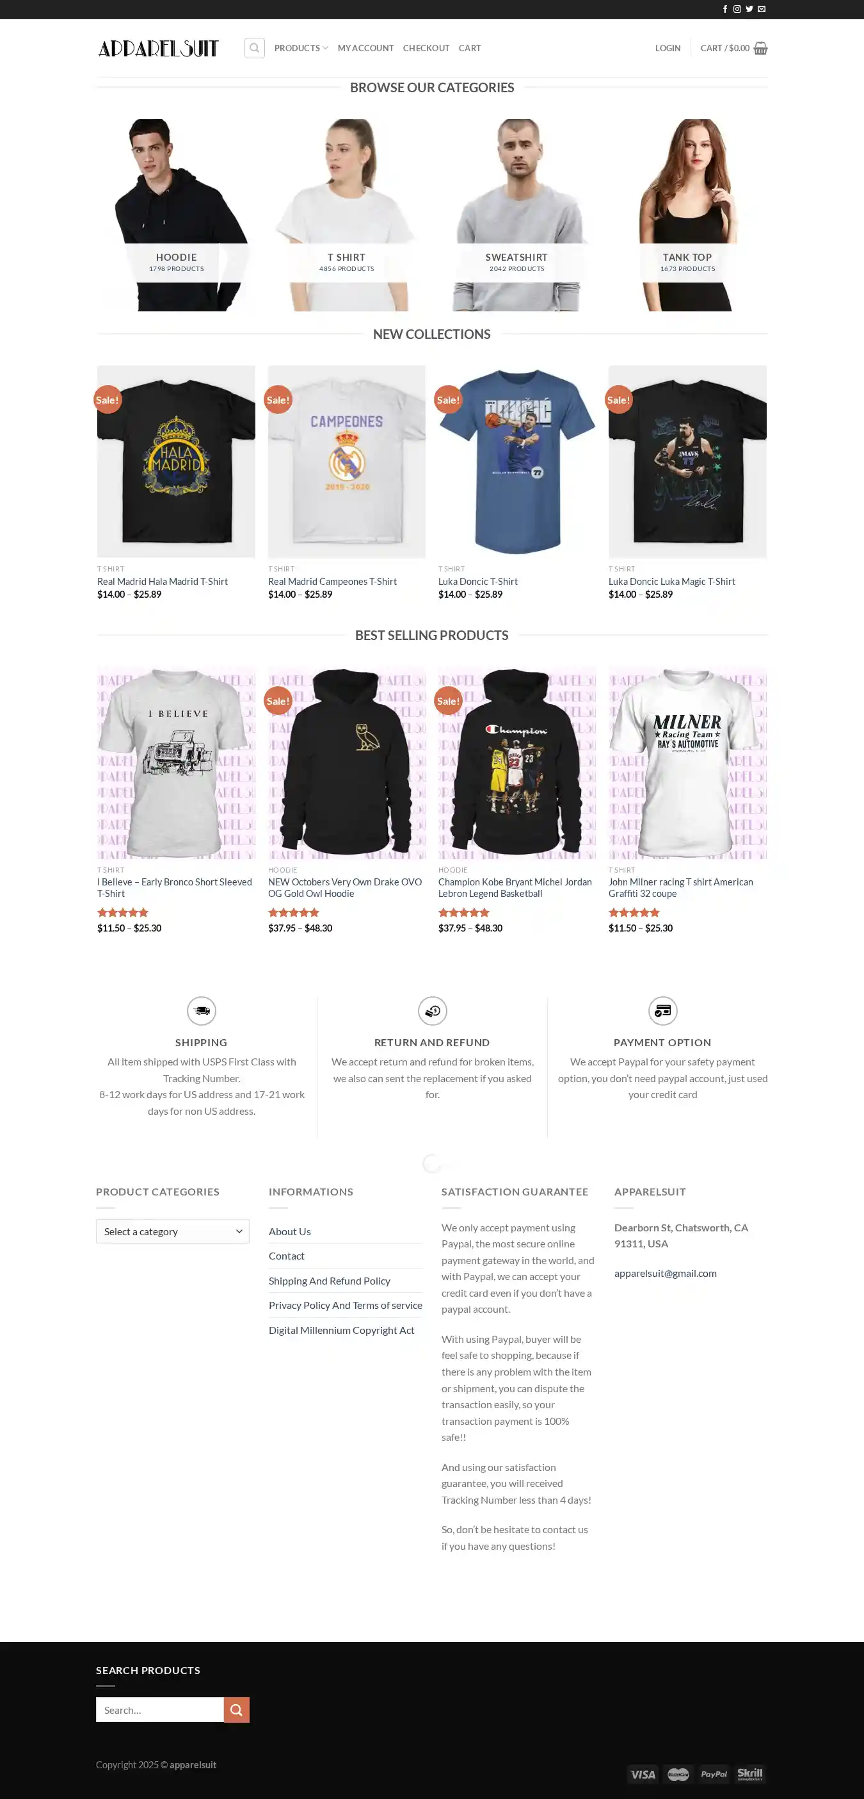This screenshot has width=864, height=1799.
Task: Open the Digital Millennium Copyright Act link
Action: (341, 1329)
